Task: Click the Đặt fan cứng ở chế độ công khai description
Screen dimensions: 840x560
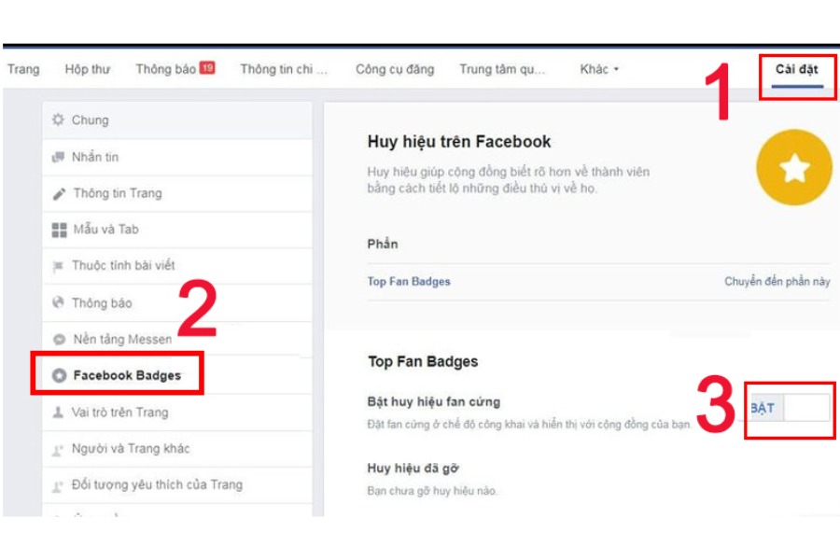Action: 529,425
